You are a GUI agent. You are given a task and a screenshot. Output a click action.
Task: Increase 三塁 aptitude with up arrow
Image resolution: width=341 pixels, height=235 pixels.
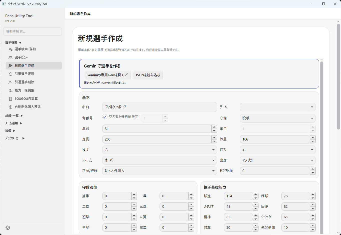pyautogui.click(x=191, y=204)
